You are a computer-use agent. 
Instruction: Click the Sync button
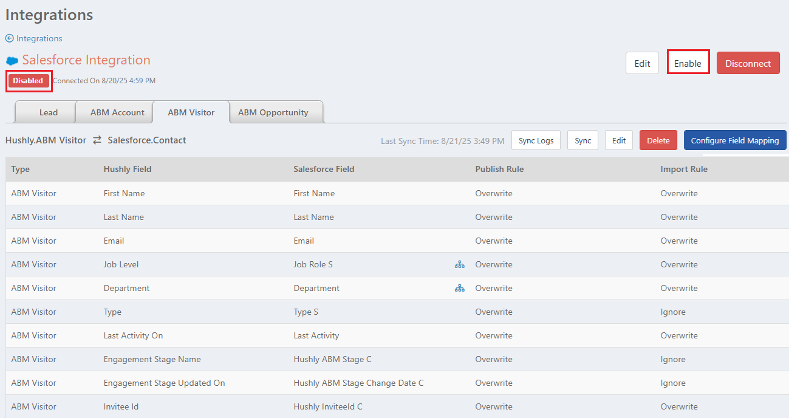tap(583, 140)
